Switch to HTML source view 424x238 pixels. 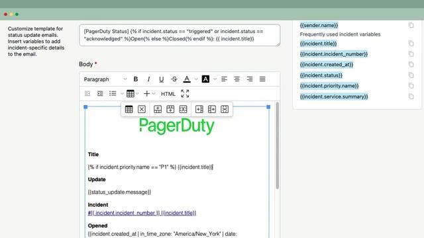168,94
